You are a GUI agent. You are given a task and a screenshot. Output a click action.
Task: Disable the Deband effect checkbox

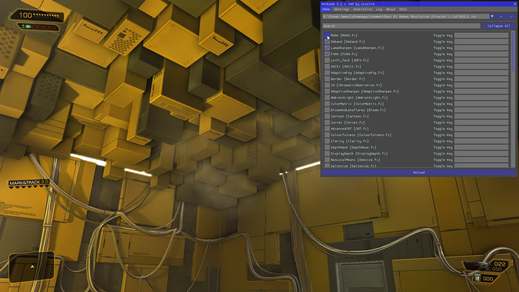(x=327, y=42)
